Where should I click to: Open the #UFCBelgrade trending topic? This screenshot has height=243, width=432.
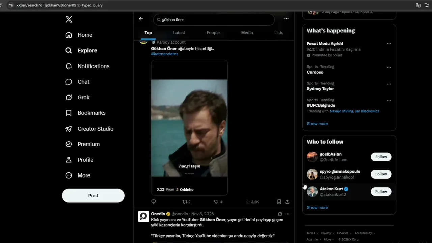click(x=321, y=105)
